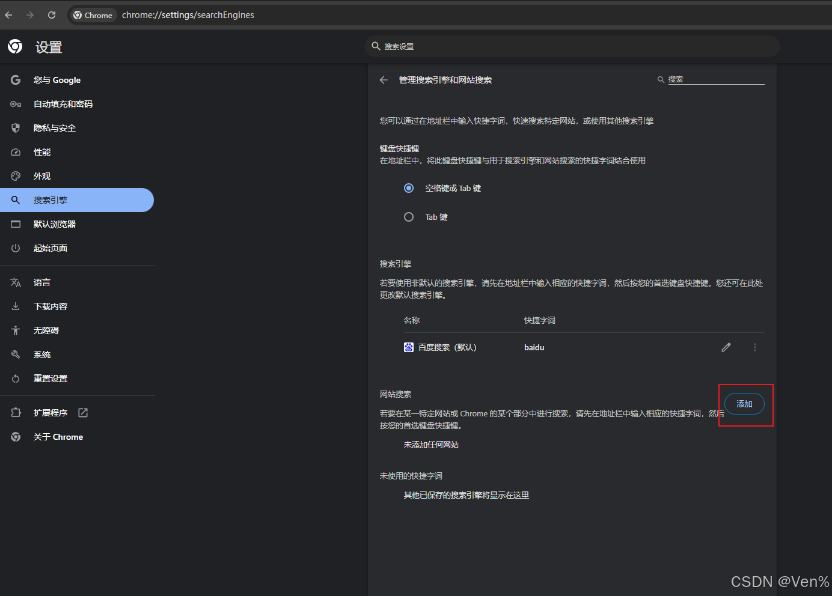
Task: Click the Baidu paw favicon
Action: (x=409, y=347)
